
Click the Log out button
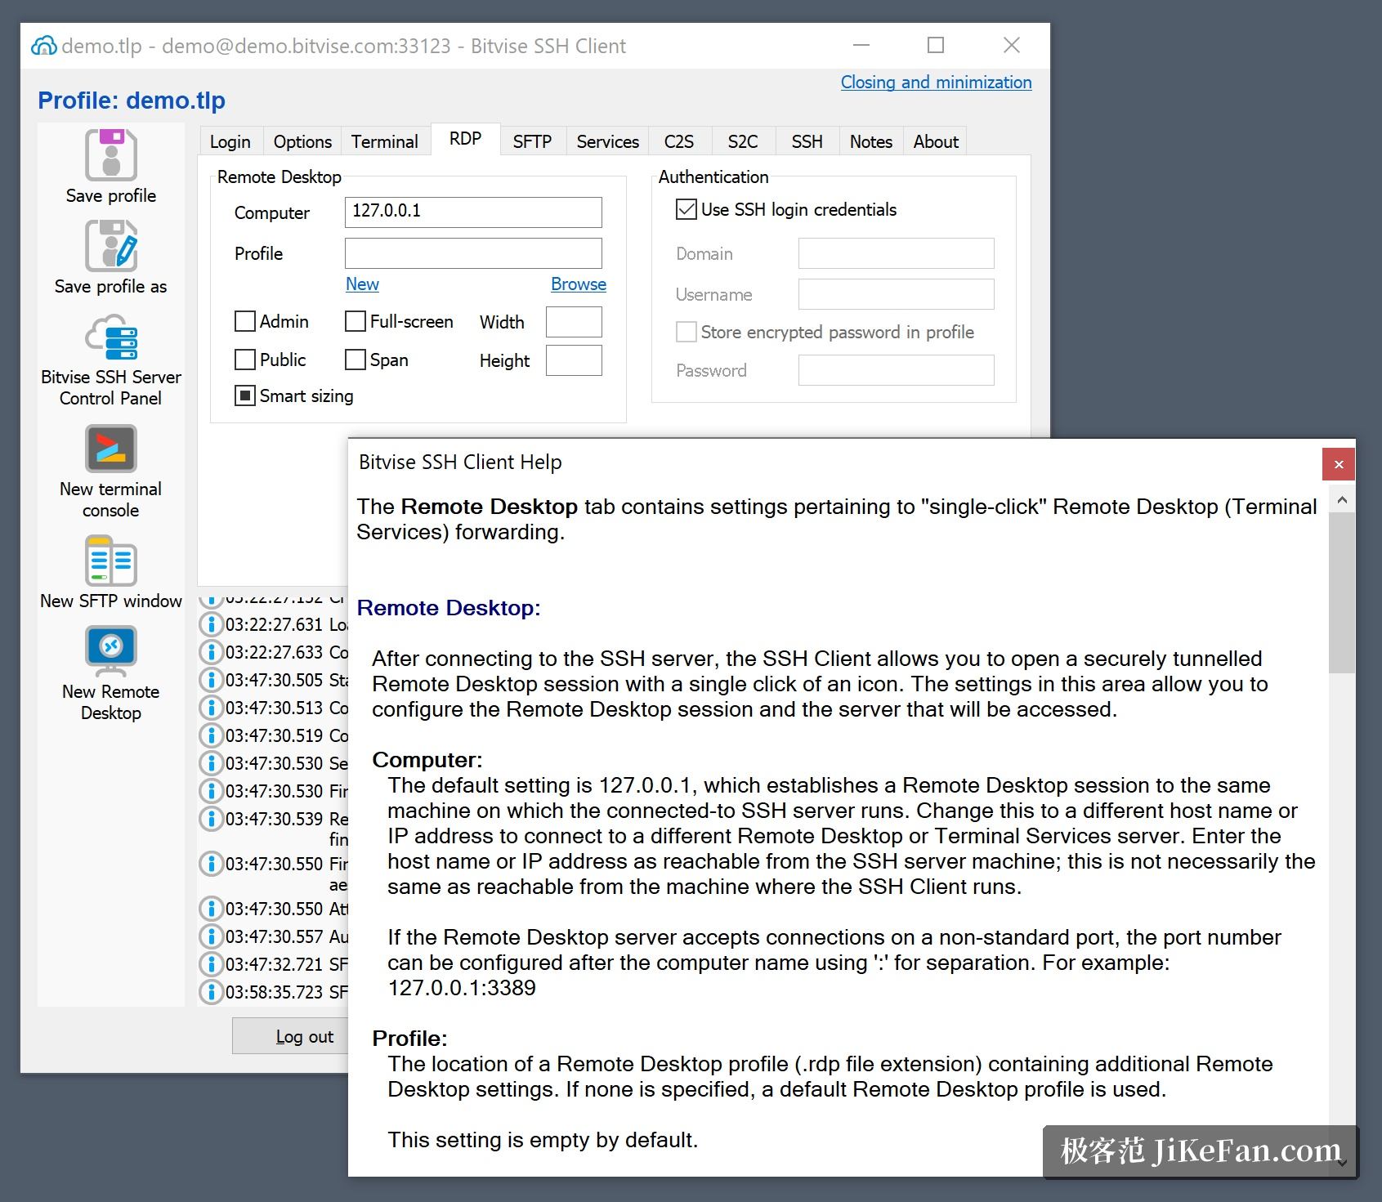[x=291, y=1036]
